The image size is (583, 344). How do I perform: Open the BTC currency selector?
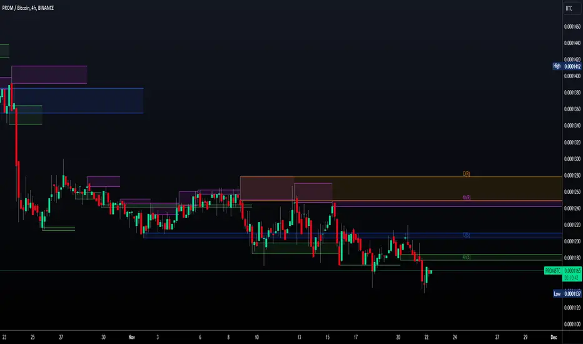569,8
